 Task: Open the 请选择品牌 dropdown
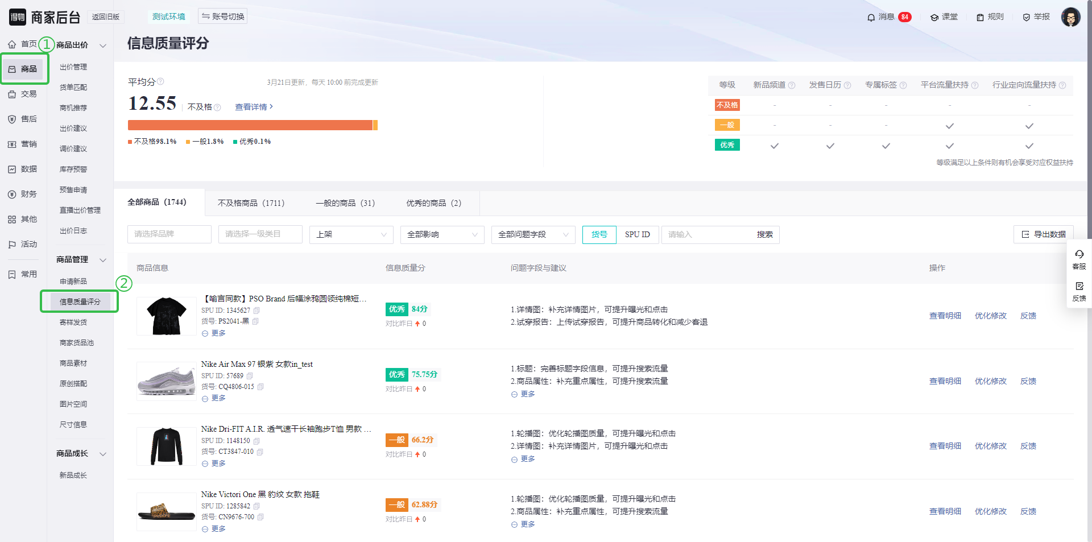point(169,234)
